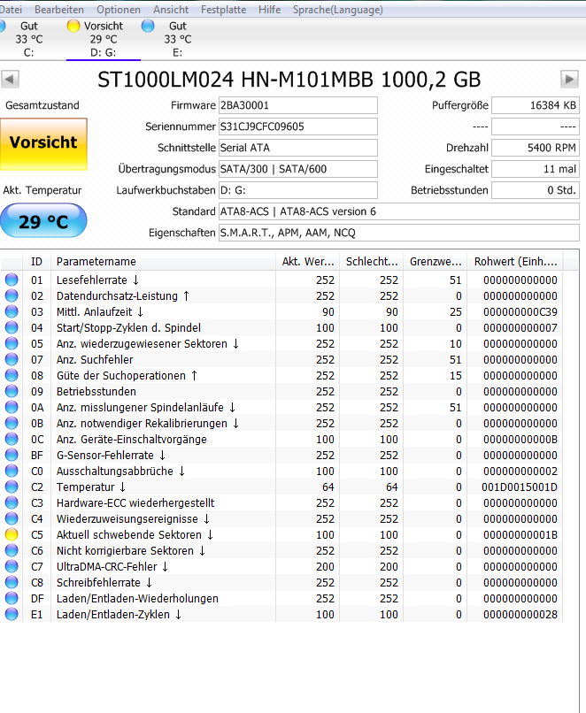The width and height of the screenshot is (586, 713).
Task: Click the Puffergröße field 16384 KB
Action: (x=536, y=105)
